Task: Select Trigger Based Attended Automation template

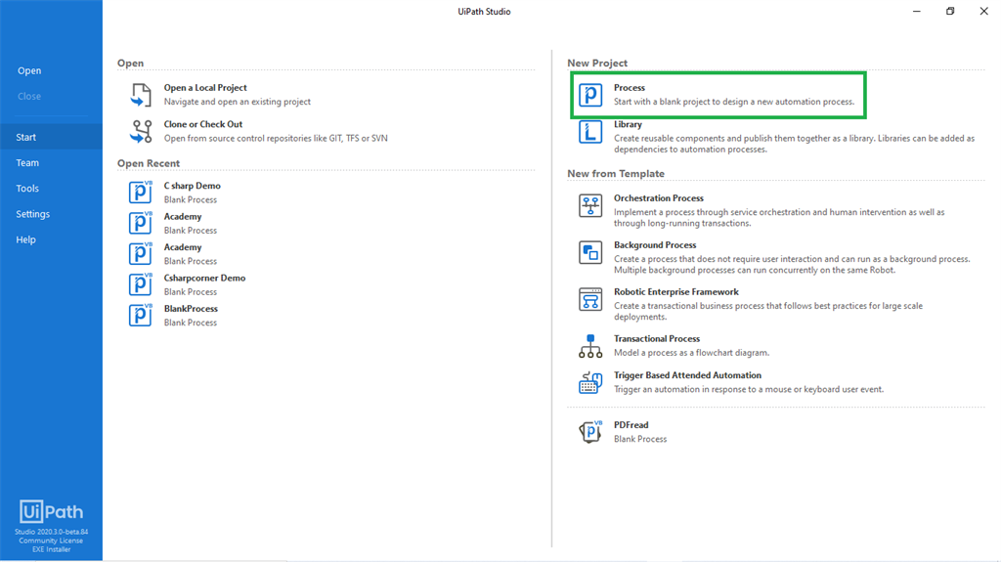Action: (731, 382)
